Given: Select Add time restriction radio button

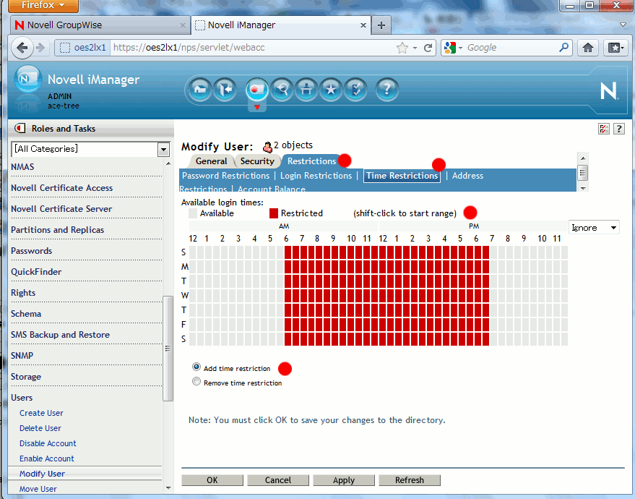Looking at the screenshot, I should pyautogui.click(x=196, y=367).
